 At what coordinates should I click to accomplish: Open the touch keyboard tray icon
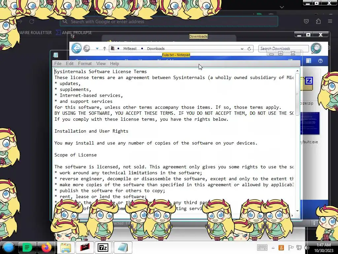[262, 247]
